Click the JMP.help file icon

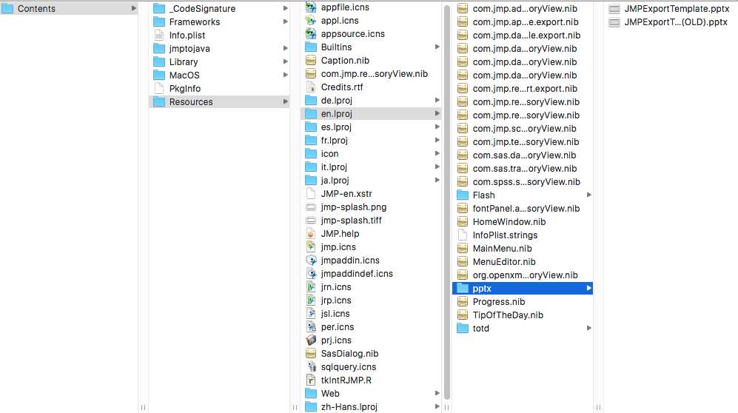click(311, 233)
